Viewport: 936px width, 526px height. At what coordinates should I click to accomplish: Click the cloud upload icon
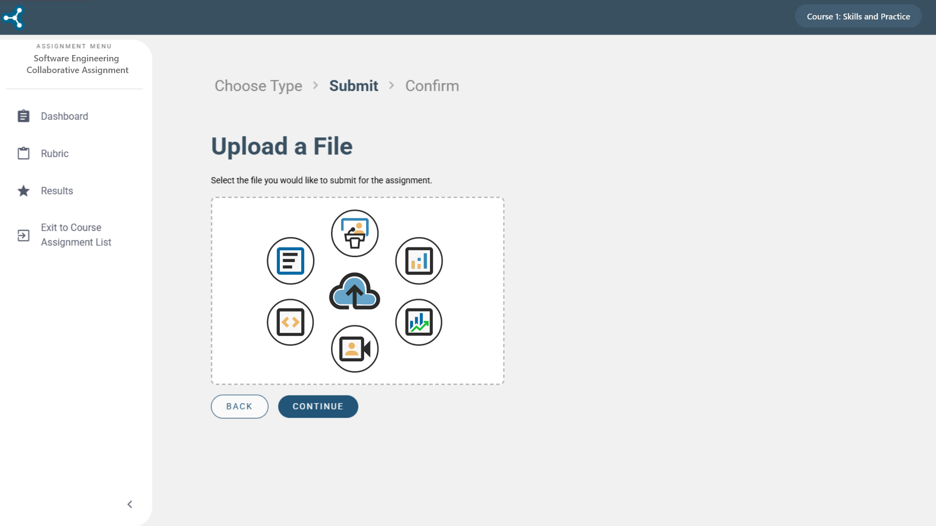354,291
